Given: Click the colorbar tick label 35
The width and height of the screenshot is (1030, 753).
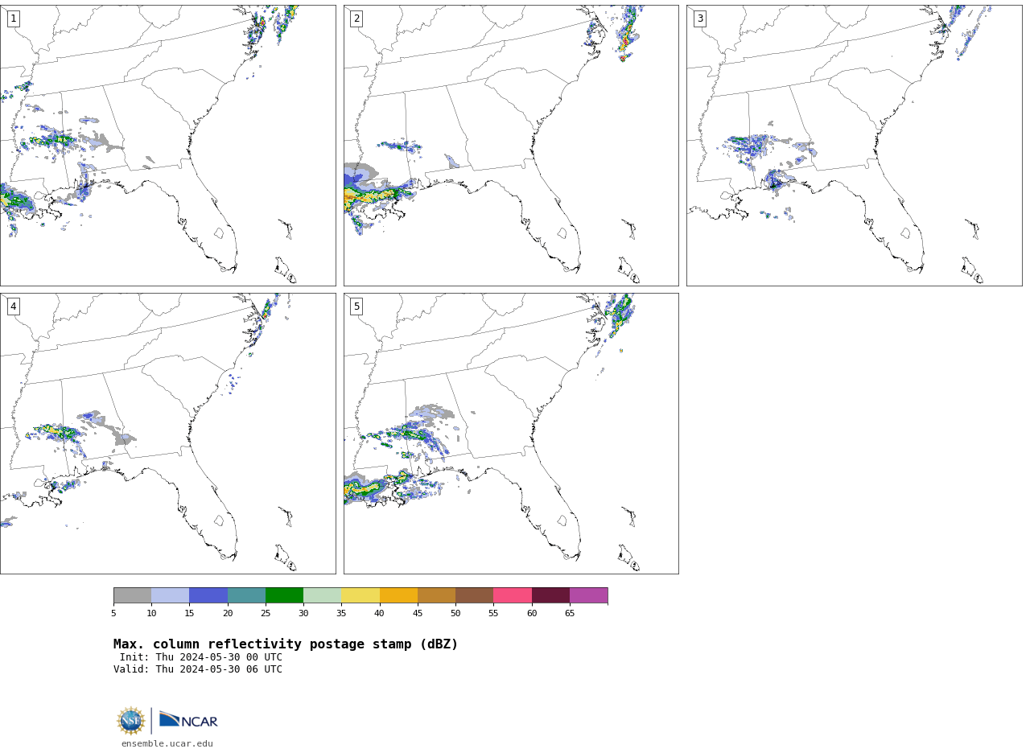Looking at the screenshot, I should pyautogui.click(x=341, y=614).
